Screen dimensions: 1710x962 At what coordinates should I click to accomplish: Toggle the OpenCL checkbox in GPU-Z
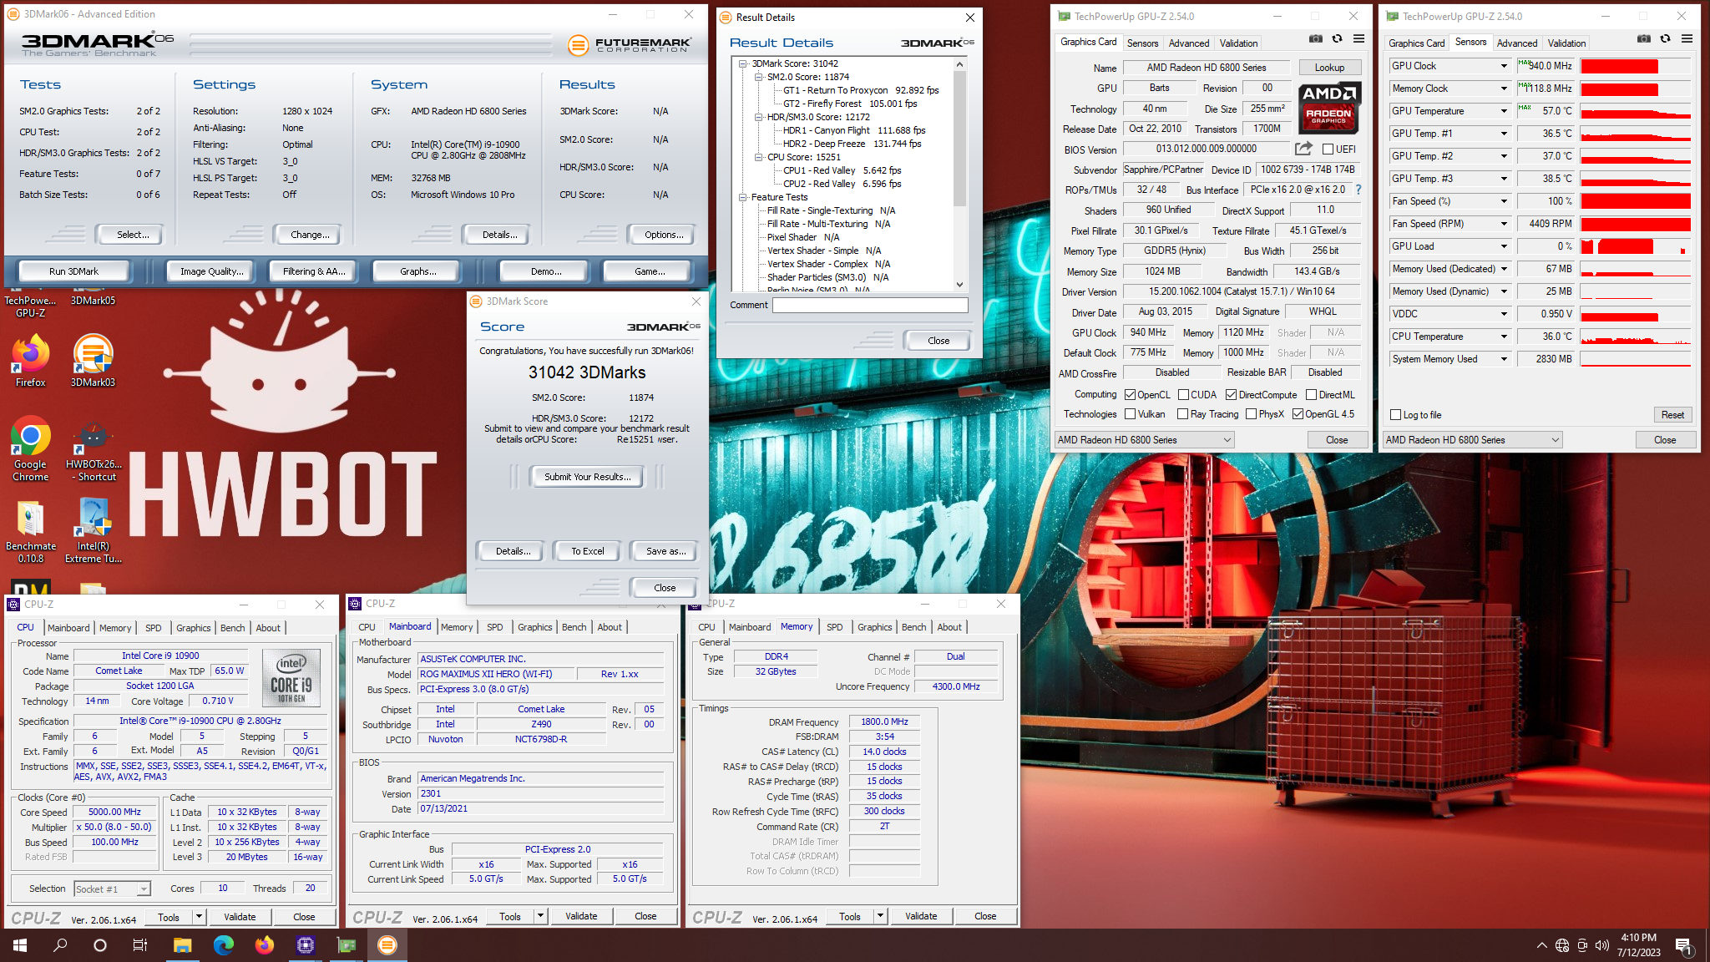click(1130, 395)
